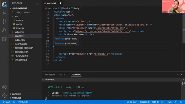
Task: Click the body breadcrumb item
Action: click(76, 8)
